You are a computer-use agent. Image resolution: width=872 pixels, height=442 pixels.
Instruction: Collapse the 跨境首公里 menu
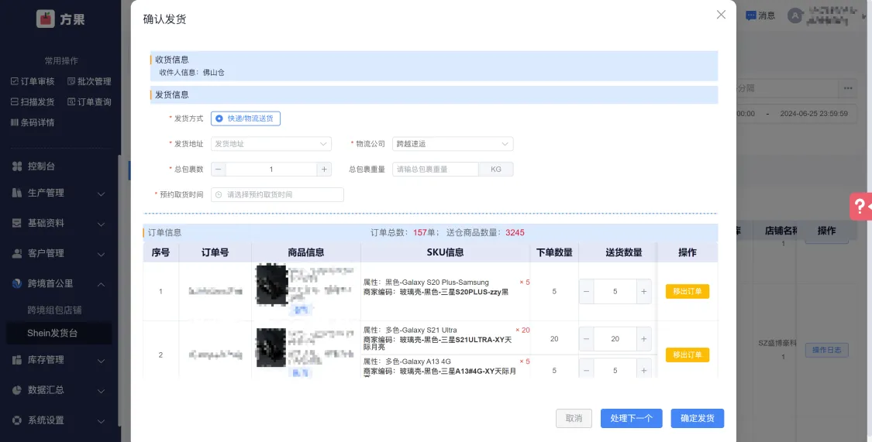(x=58, y=284)
